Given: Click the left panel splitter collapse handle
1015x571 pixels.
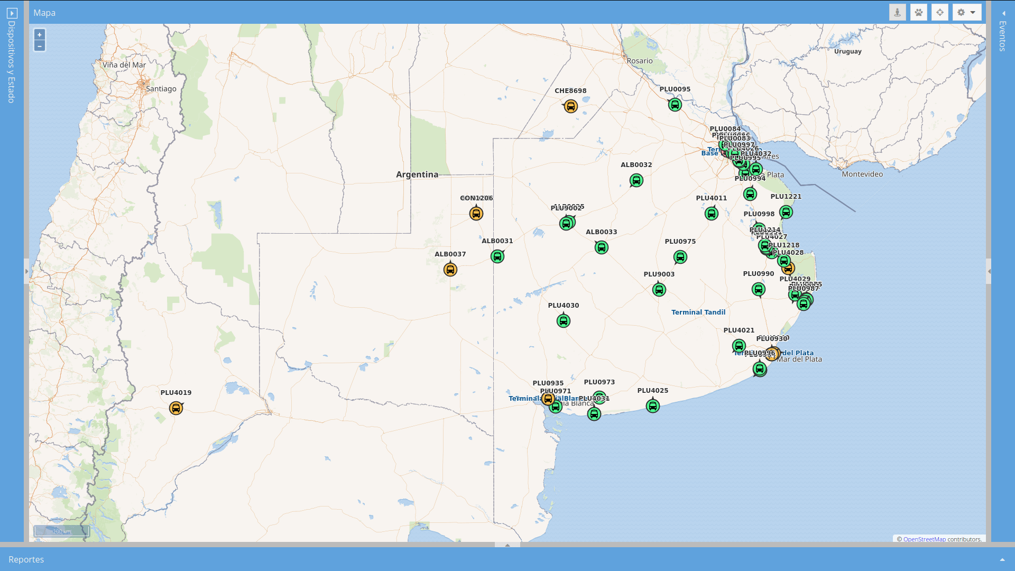Looking at the screenshot, I should pyautogui.click(x=26, y=271).
